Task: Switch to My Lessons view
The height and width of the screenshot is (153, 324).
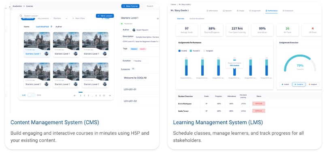Action: click(43, 18)
